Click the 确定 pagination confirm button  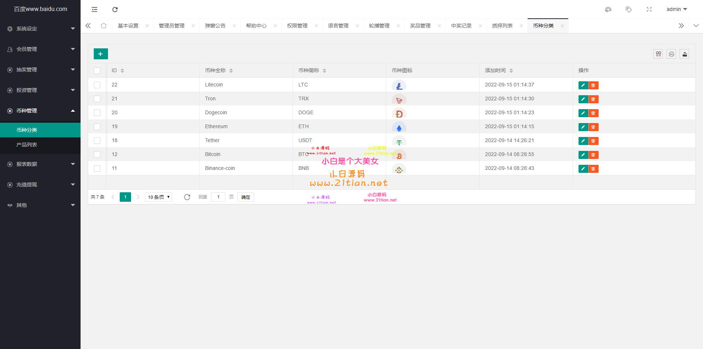(x=245, y=197)
